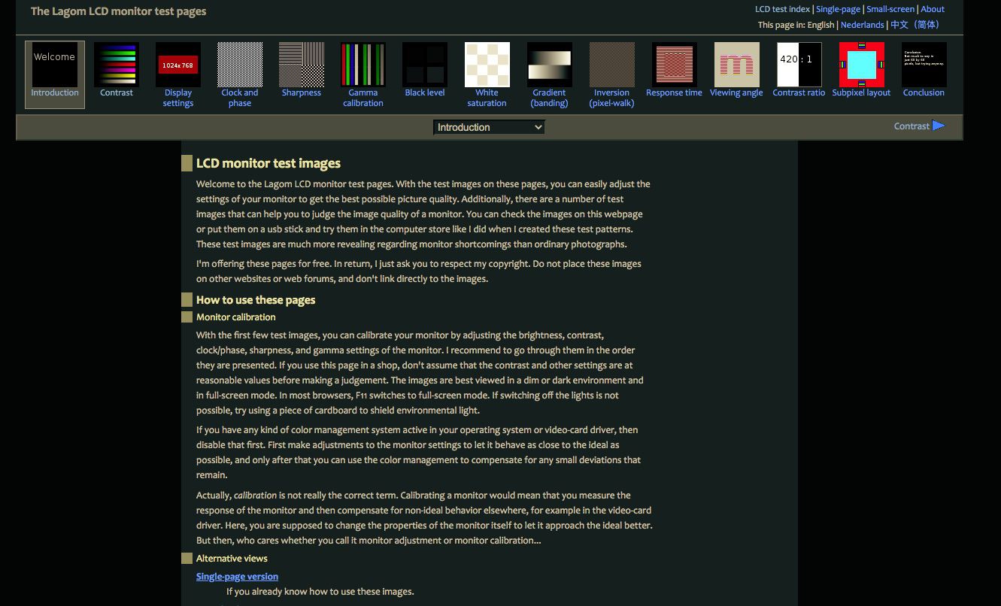Click the Conclusion page thumbnail

point(924,65)
